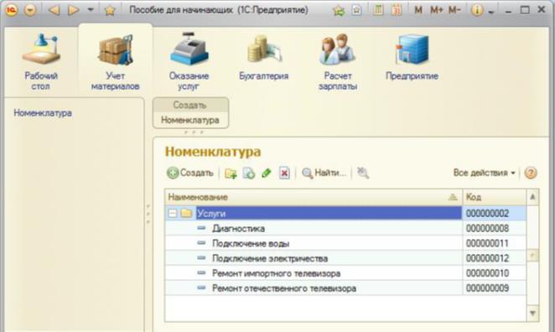Create a new group folder icon
Image resolution: width=555 pixels, height=332 pixels.
[x=231, y=173]
